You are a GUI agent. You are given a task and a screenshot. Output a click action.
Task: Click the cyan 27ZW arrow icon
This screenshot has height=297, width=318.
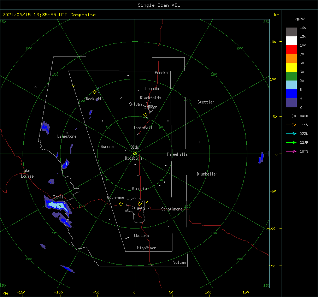tap(291, 133)
